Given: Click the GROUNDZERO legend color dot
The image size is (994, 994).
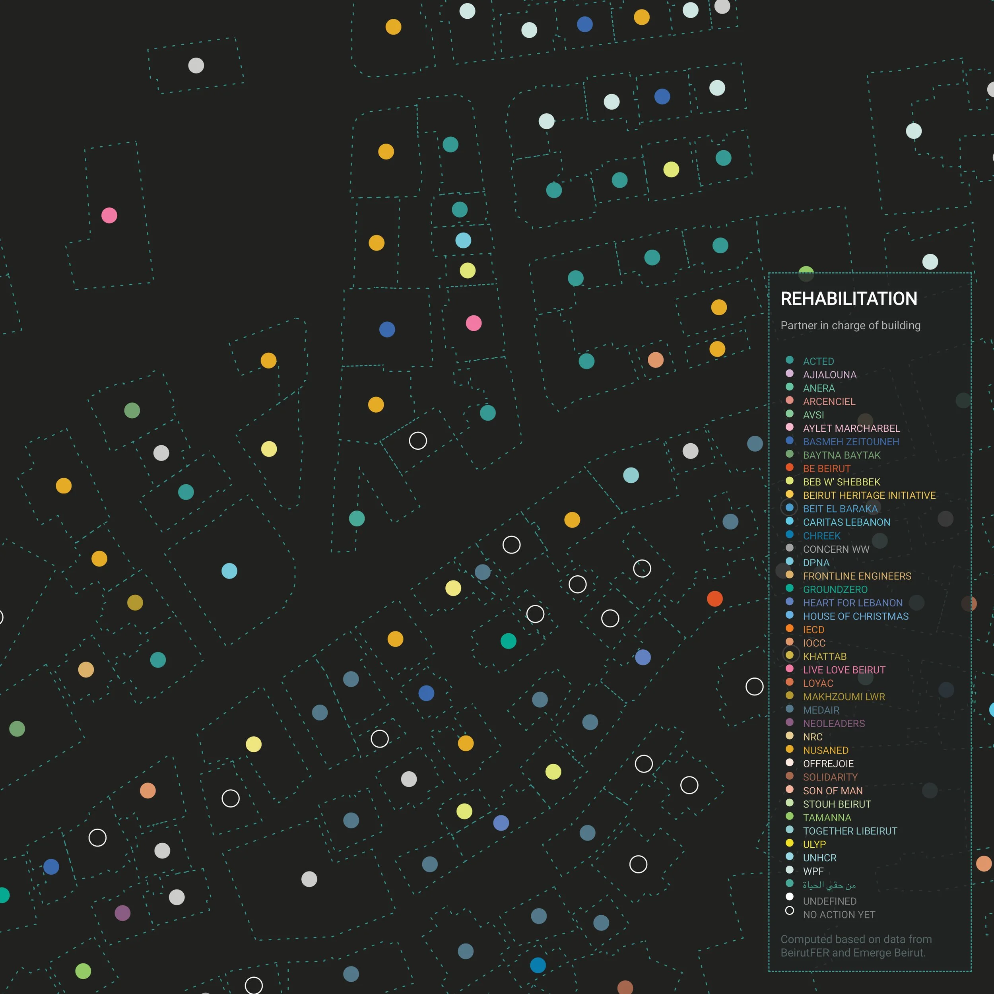Looking at the screenshot, I should coord(789,588).
